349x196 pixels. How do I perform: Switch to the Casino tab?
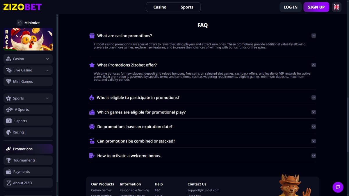[x=160, y=7]
